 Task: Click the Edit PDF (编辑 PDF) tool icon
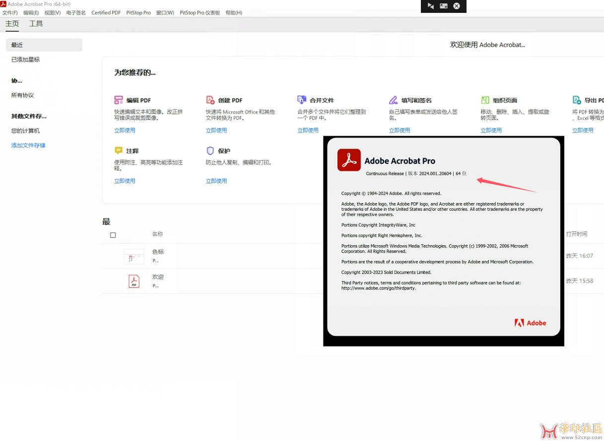click(x=119, y=100)
